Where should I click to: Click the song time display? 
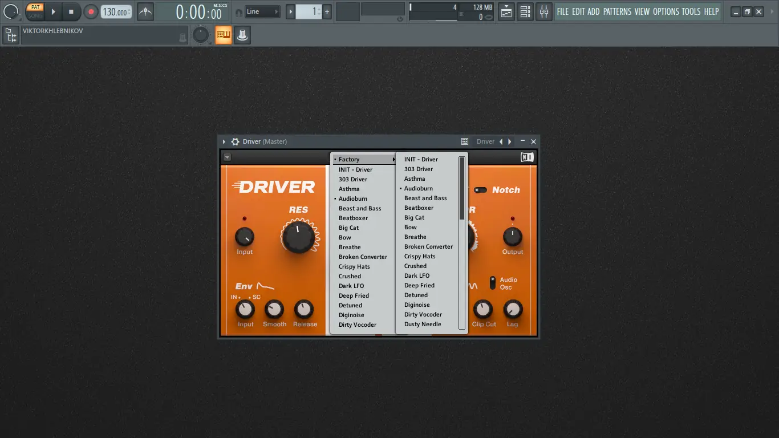(192, 11)
